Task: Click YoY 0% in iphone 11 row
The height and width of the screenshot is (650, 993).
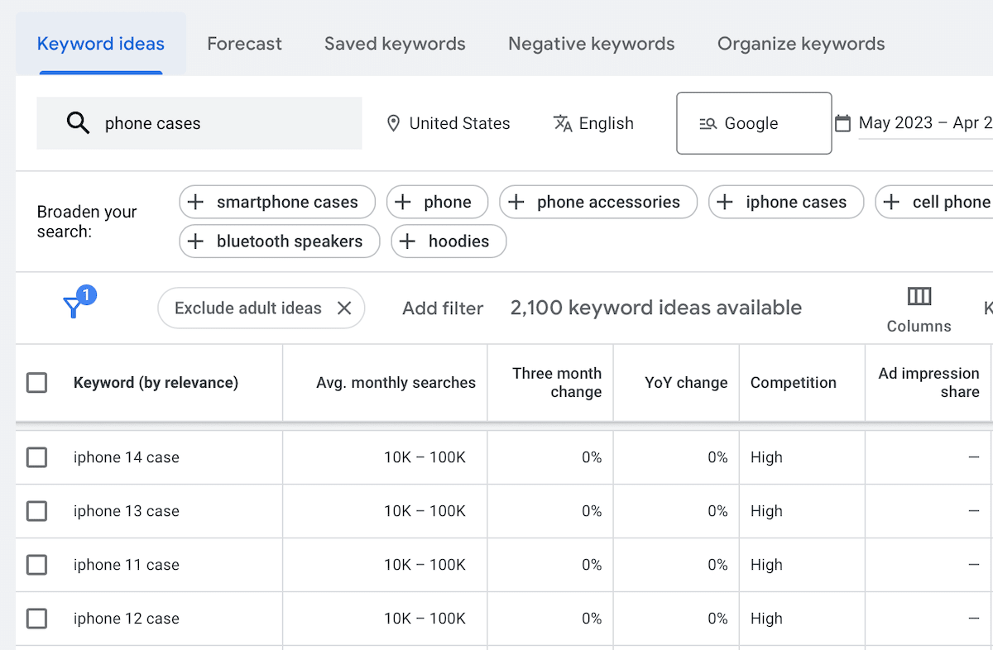Action: pyautogui.click(x=717, y=565)
